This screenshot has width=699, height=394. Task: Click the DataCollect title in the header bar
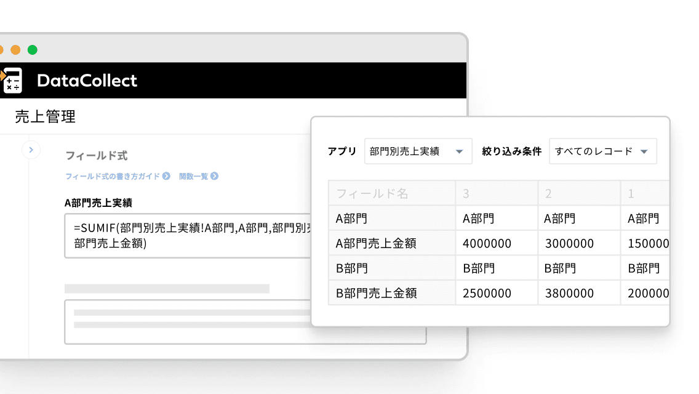point(87,80)
